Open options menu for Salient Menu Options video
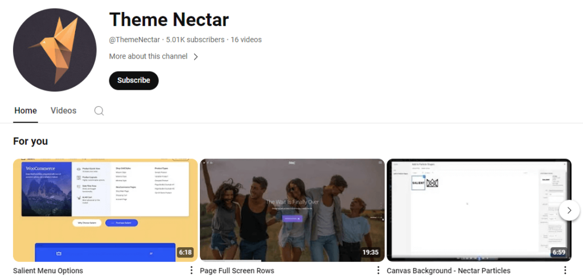The width and height of the screenshot is (583, 279). (x=191, y=270)
